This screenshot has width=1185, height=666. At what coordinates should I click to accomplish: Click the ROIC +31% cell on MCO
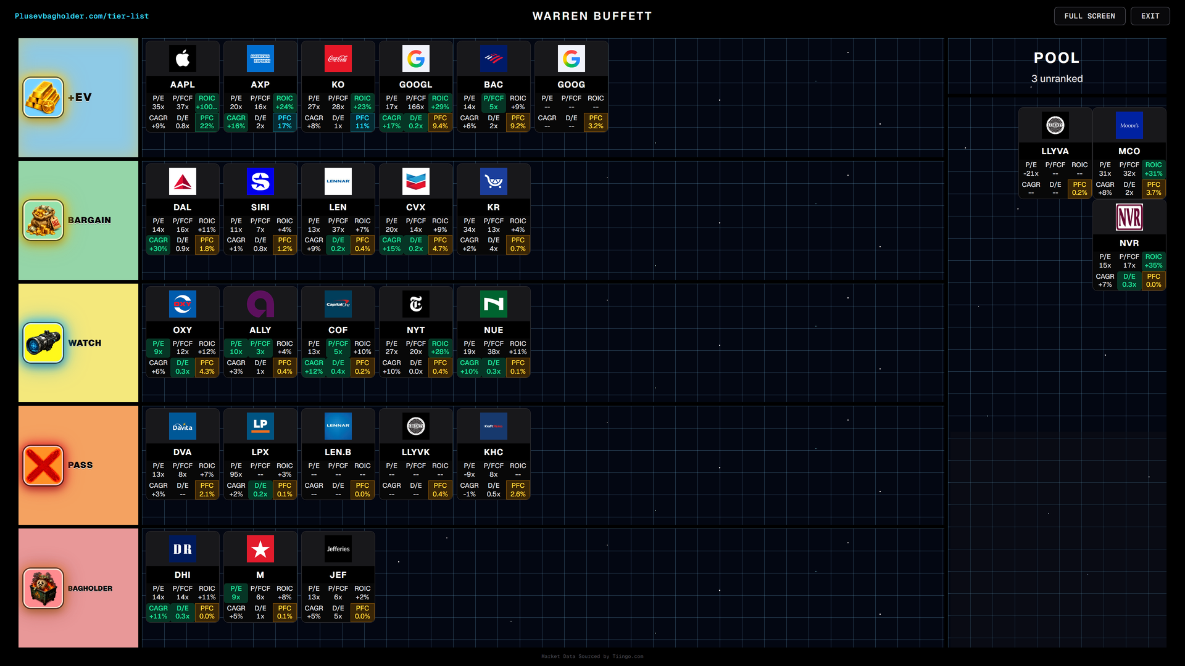pyautogui.click(x=1154, y=169)
